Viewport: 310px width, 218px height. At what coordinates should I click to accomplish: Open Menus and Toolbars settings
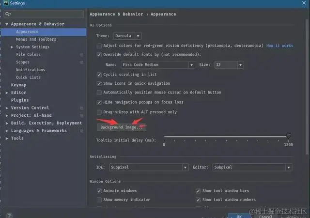click(x=36, y=39)
